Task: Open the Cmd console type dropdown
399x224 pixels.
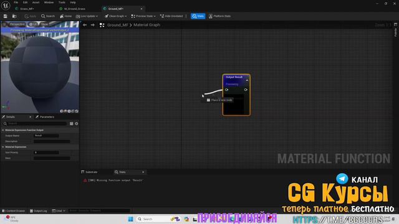Action: pyautogui.click(x=59, y=211)
